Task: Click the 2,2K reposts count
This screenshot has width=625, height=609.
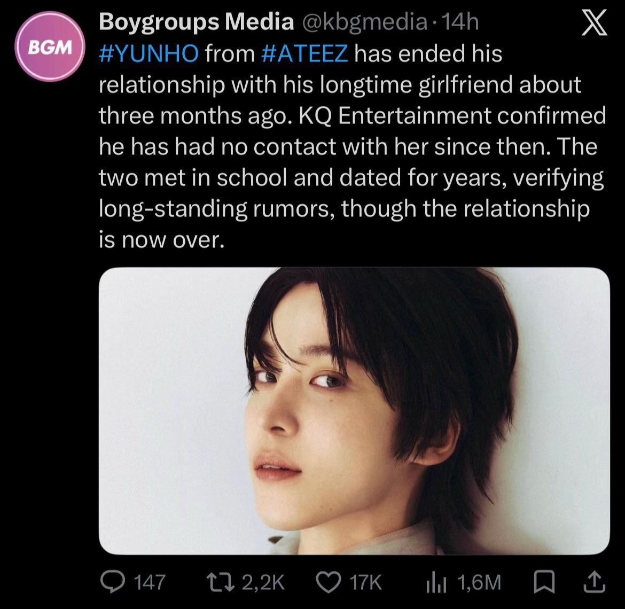Action: (x=263, y=582)
